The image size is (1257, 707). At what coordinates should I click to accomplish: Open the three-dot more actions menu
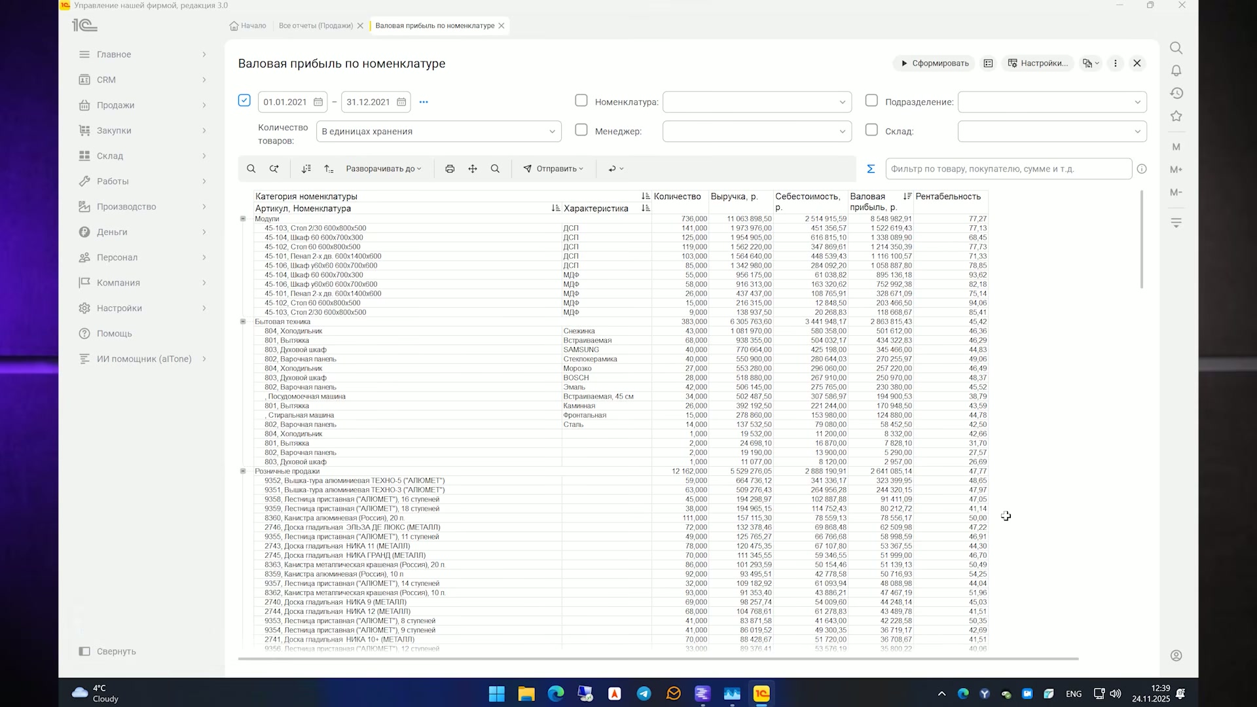[x=1116, y=63]
